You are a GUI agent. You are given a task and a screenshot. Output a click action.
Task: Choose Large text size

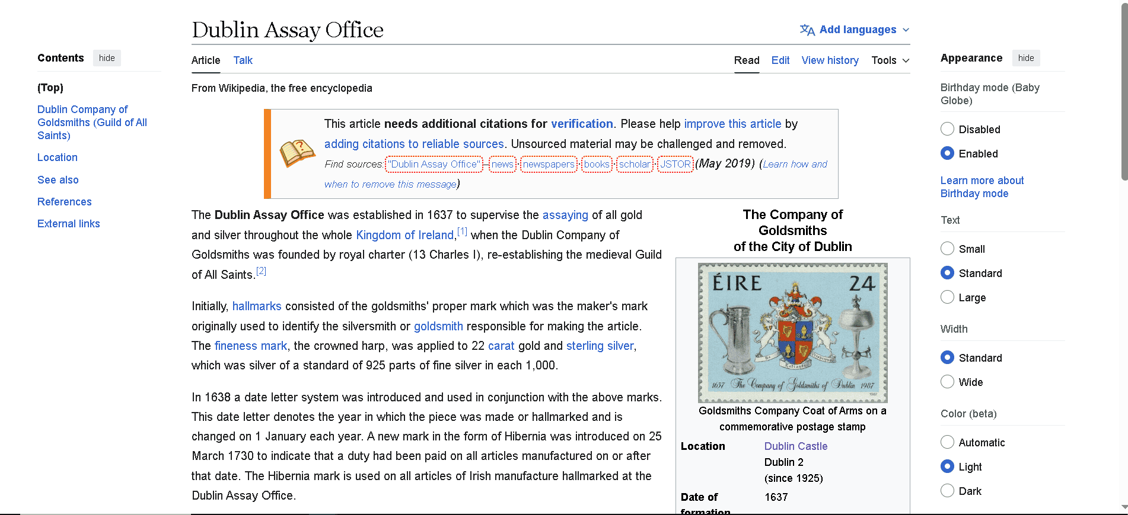tap(947, 297)
